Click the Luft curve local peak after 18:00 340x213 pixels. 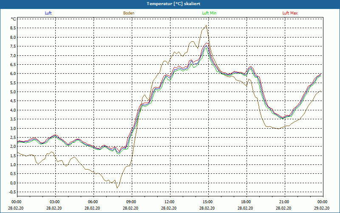[x=251, y=68]
